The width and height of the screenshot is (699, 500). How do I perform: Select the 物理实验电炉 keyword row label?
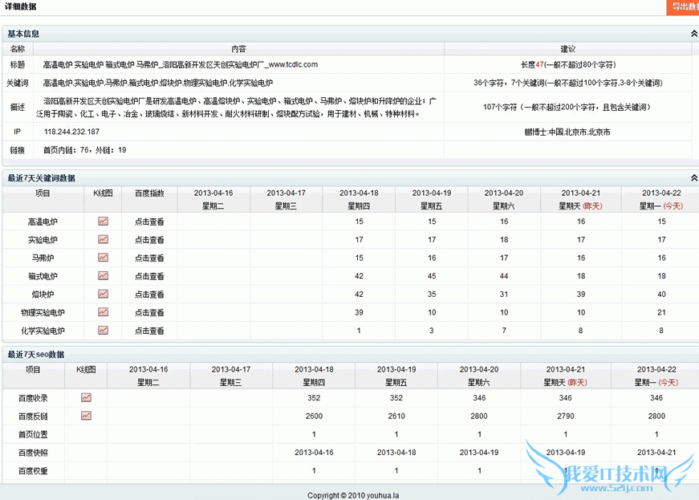43,313
